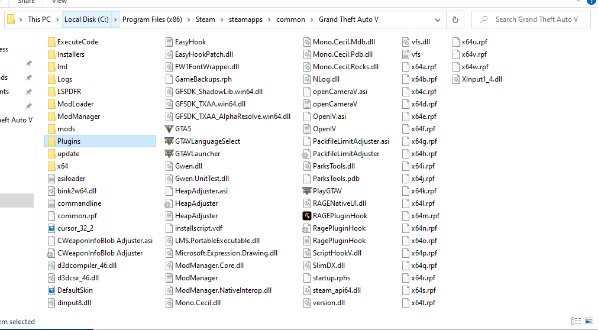
Task: Click the PackfileLimitAdjuster settings file icon
Action: coord(306,154)
